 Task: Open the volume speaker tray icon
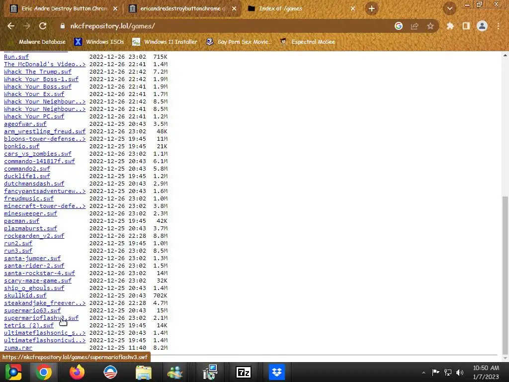tap(460, 373)
